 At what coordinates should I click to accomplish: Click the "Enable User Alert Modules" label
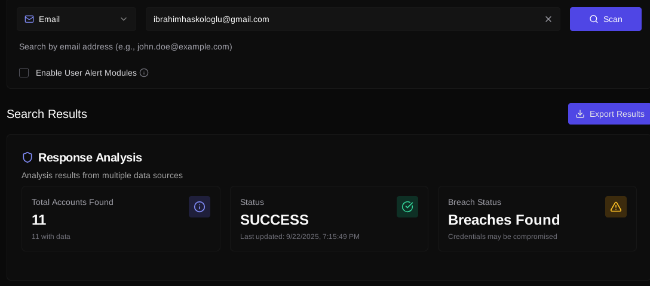(x=86, y=73)
